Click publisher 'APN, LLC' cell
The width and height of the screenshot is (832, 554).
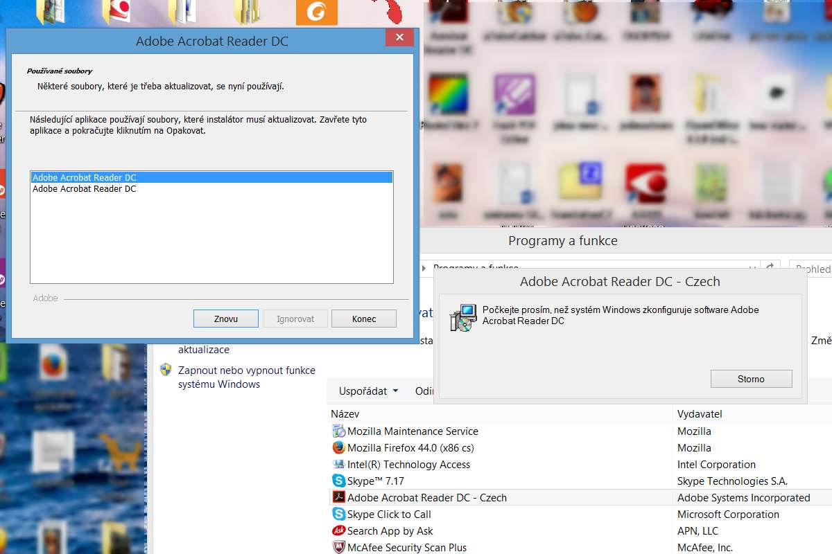pos(697,531)
